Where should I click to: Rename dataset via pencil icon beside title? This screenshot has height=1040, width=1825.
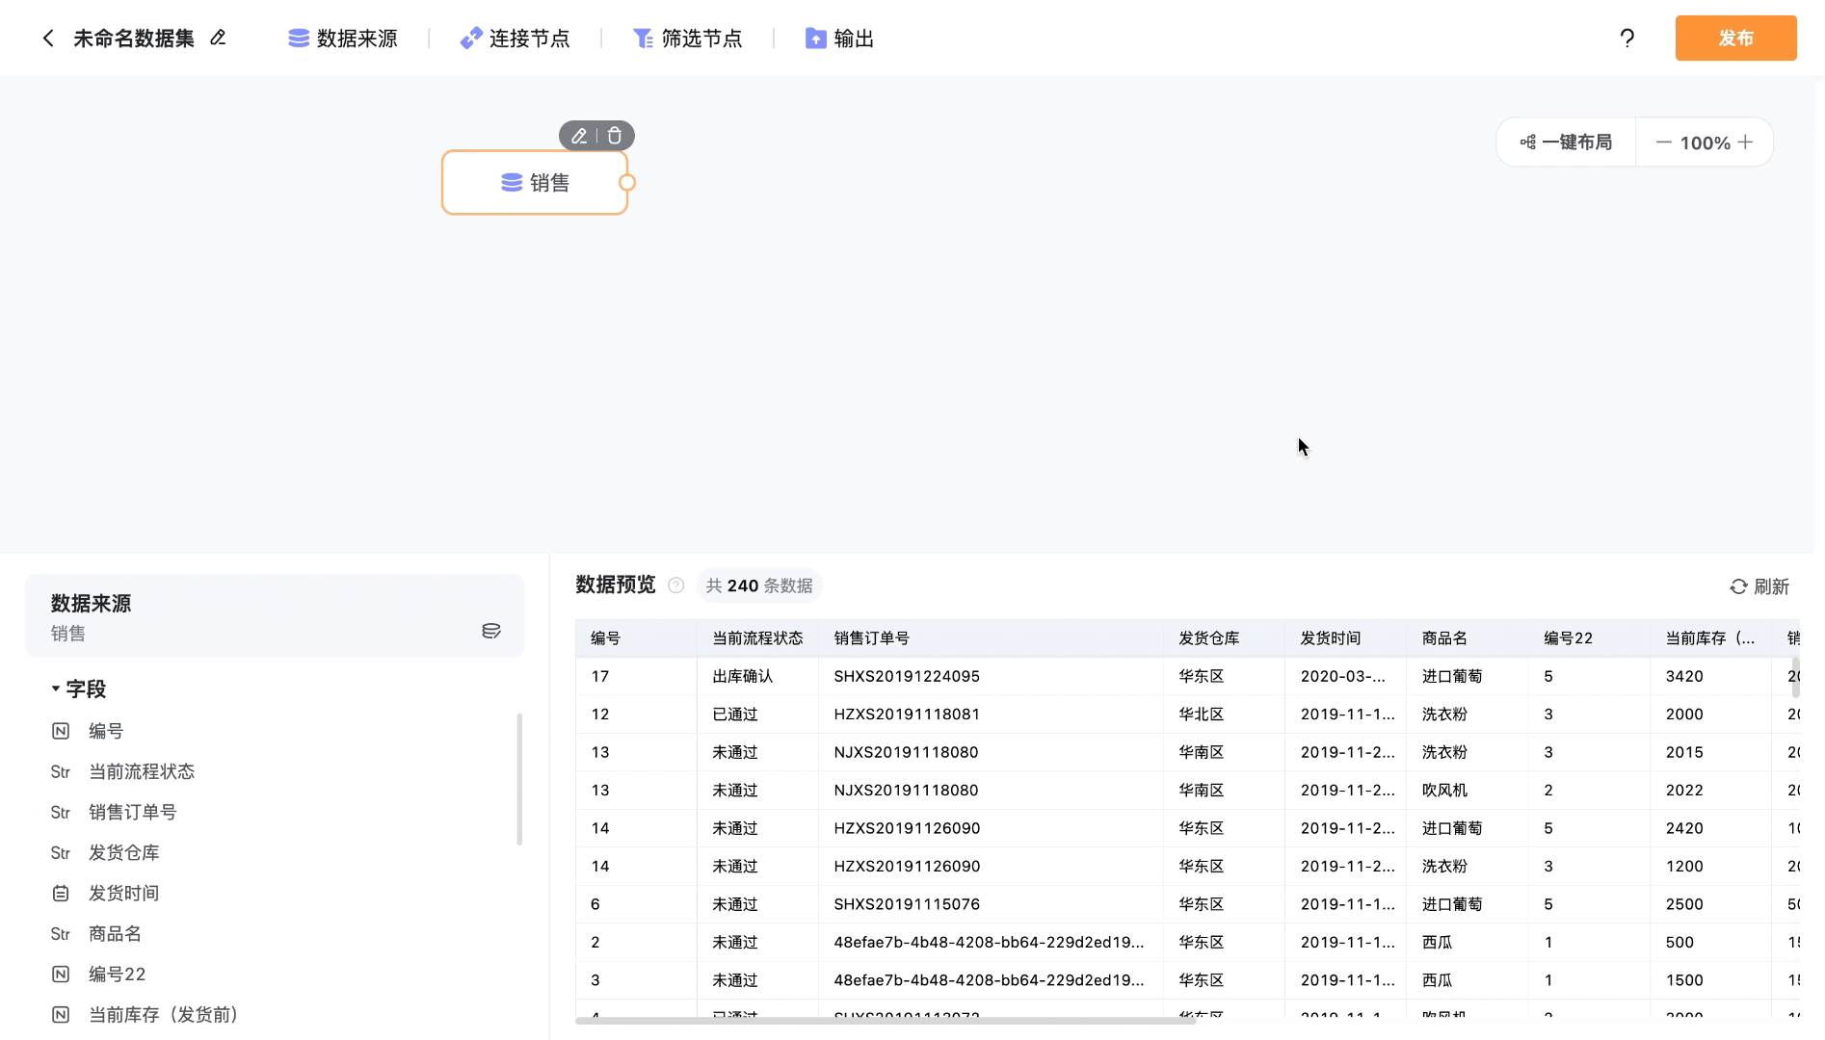pyautogui.click(x=218, y=38)
